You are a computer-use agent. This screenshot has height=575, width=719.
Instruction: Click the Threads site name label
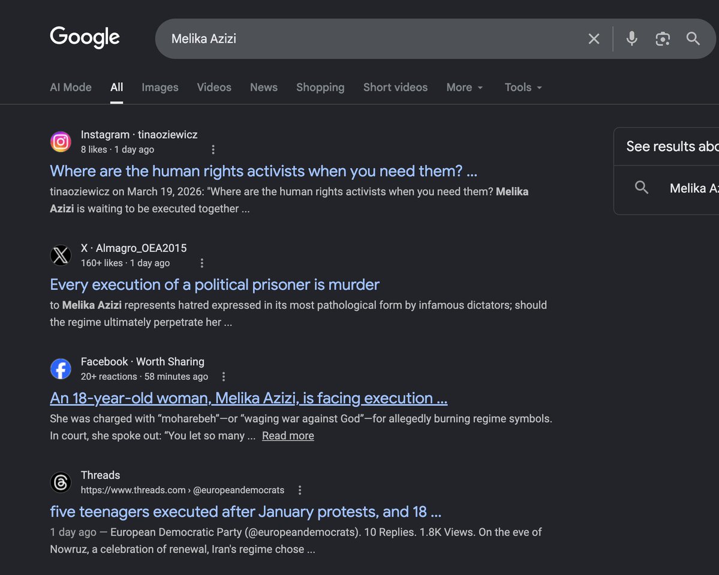coord(100,475)
